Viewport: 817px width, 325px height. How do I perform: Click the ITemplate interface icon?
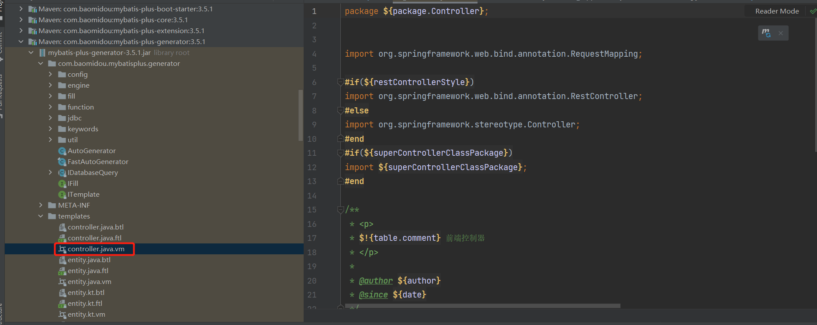62,195
